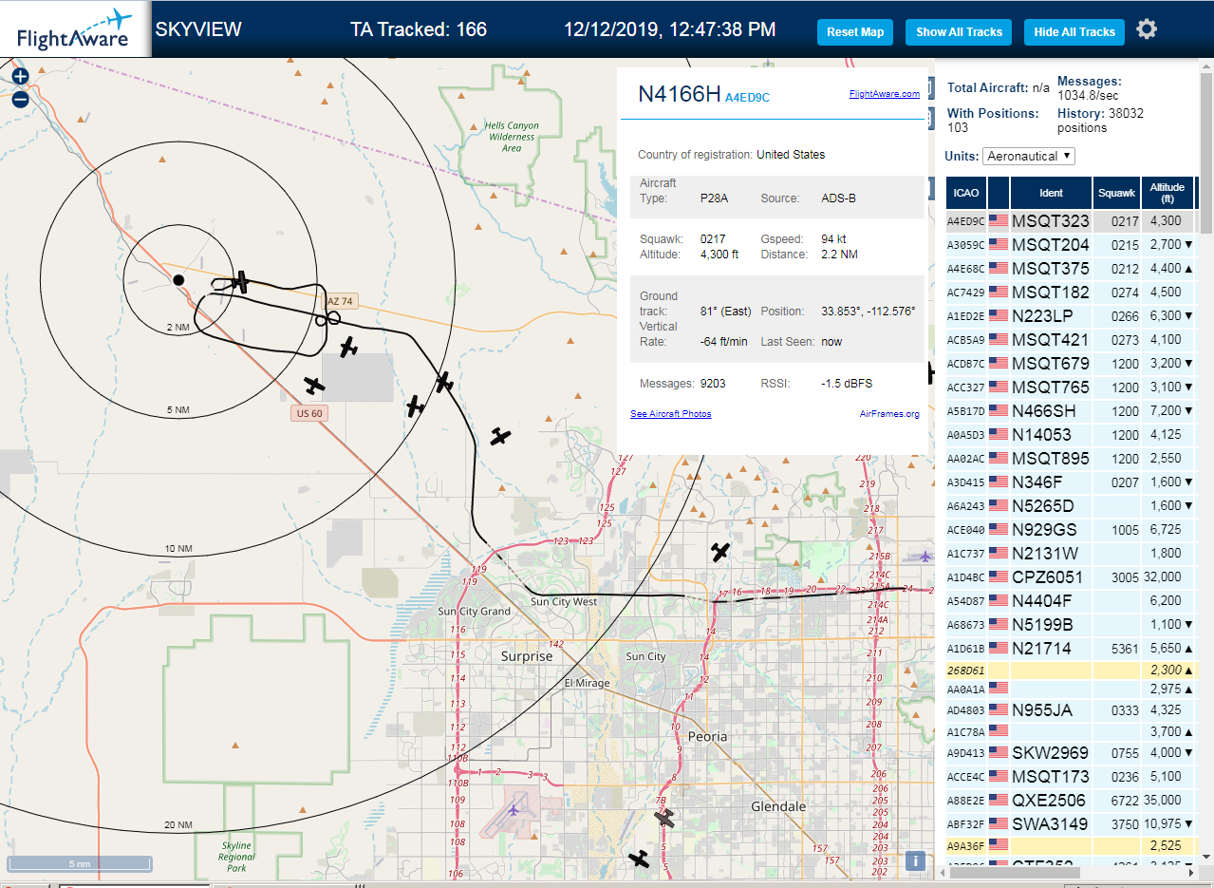Open the Units dropdown set to Aeronautical
1214x888 pixels.
point(1029,156)
